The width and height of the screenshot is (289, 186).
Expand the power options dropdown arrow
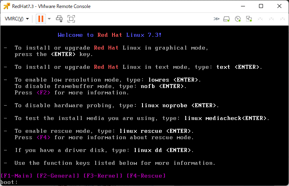49,19
